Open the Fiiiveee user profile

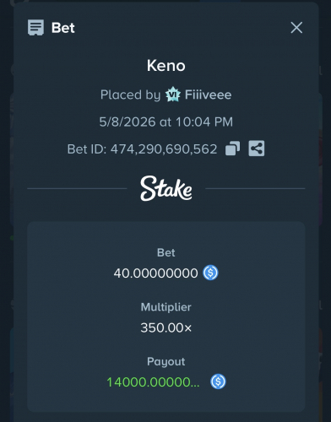[x=208, y=95]
